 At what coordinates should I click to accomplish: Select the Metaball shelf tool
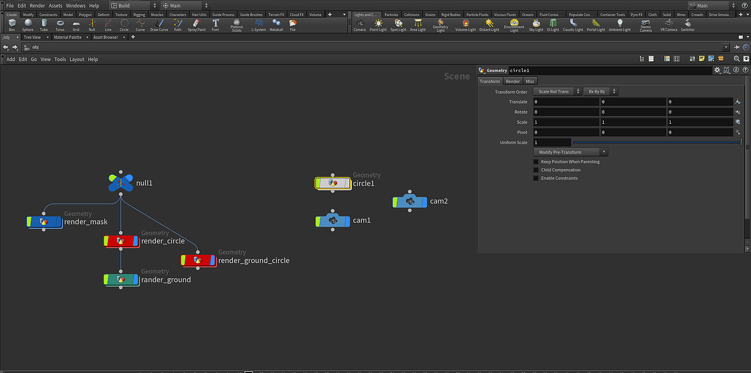[276, 25]
